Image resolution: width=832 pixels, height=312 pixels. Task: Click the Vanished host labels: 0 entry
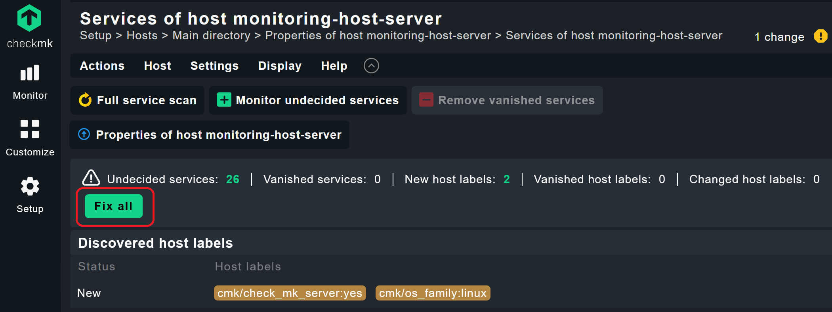(599, 179)
